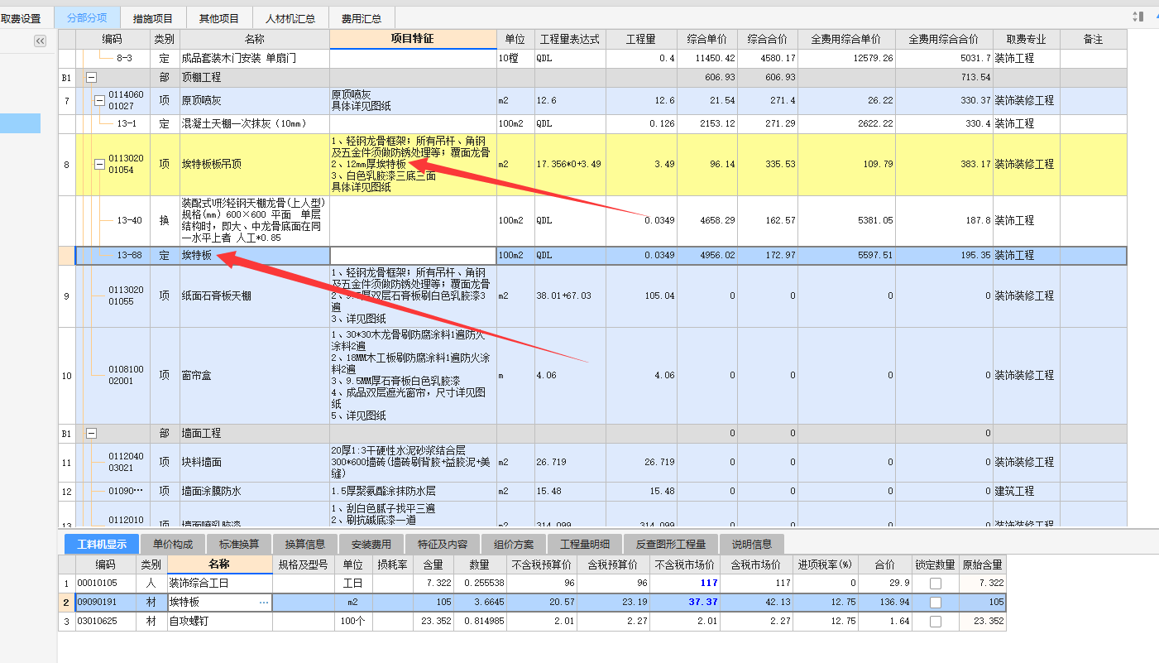This screenshot has width=1159, height=663.
Task: Click the blue 117 market price cell
Action: 684,584
